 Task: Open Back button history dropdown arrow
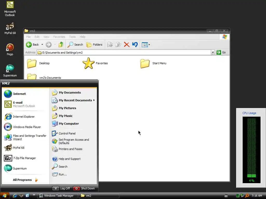pos(42,45)
